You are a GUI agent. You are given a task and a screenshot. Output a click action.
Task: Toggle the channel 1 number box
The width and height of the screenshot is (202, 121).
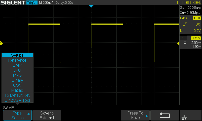click(183, 38)
